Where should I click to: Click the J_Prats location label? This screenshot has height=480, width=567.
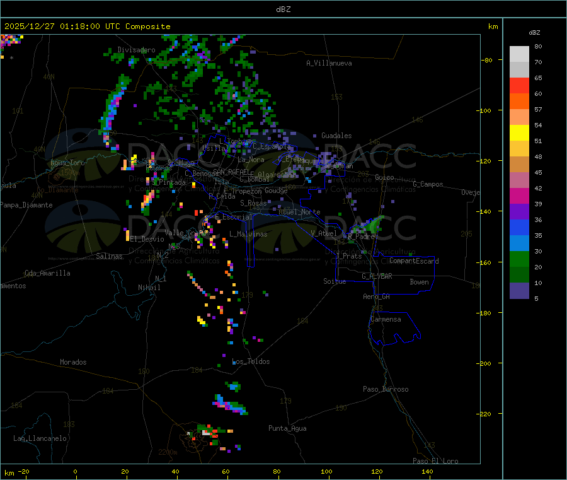tap(349, 256)
